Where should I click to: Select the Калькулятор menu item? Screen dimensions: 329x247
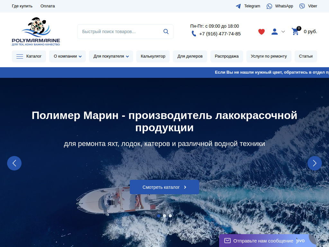[153, 56]
